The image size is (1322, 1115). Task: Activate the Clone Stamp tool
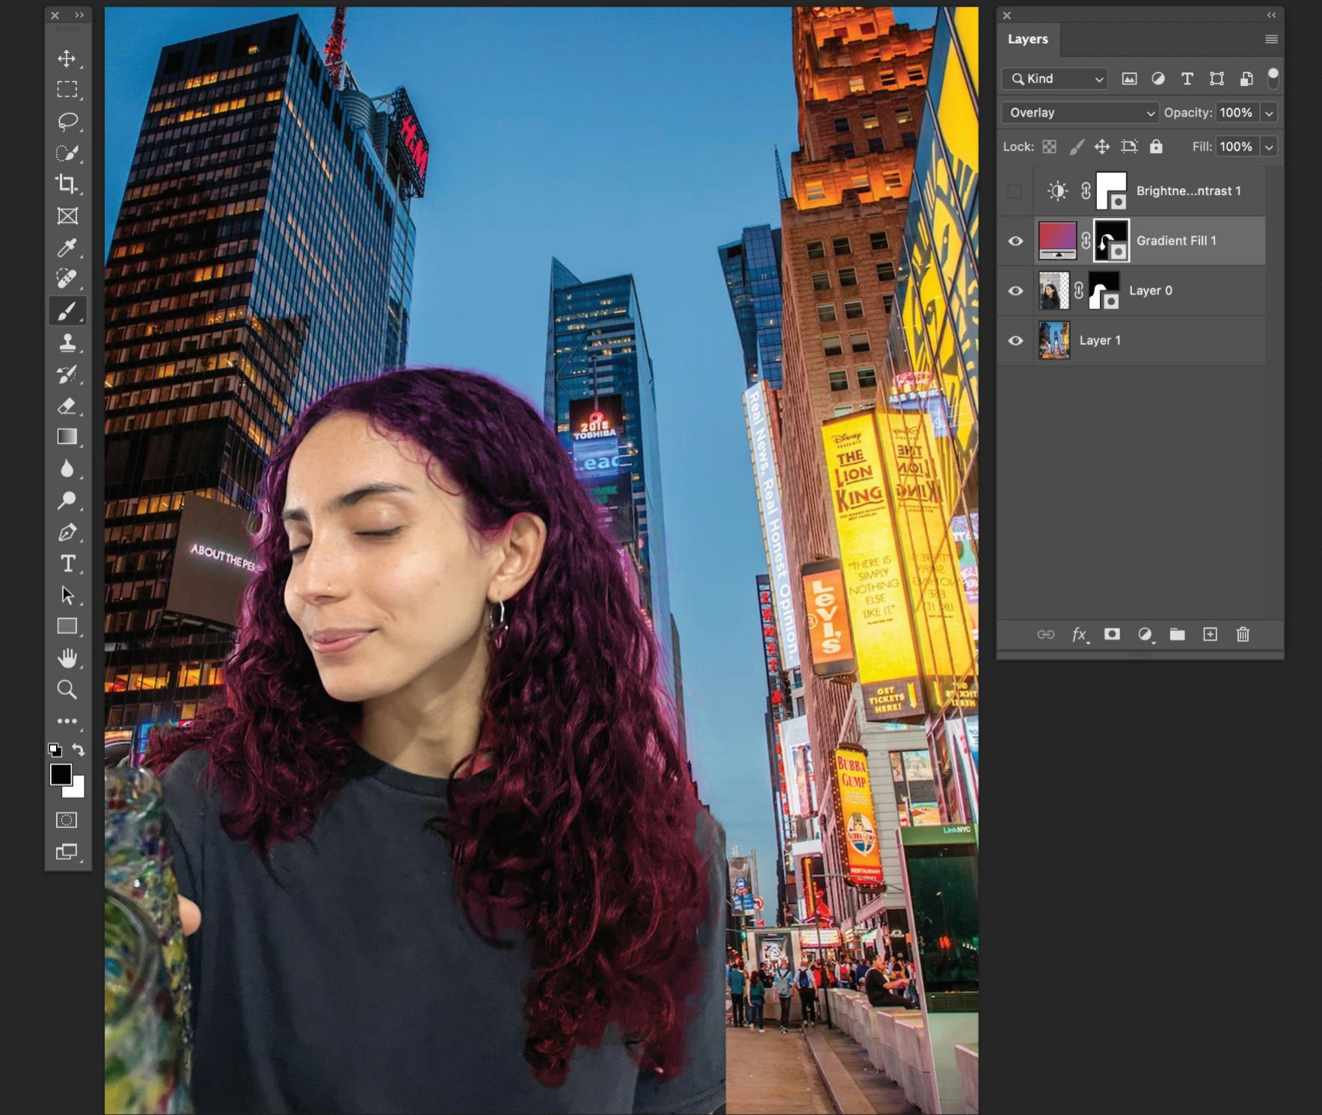tap(67, 342)
